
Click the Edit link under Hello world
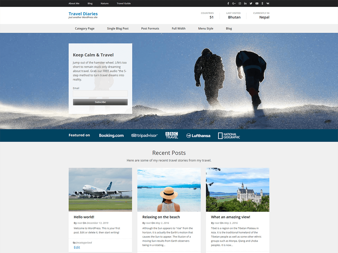coord(77,247)
